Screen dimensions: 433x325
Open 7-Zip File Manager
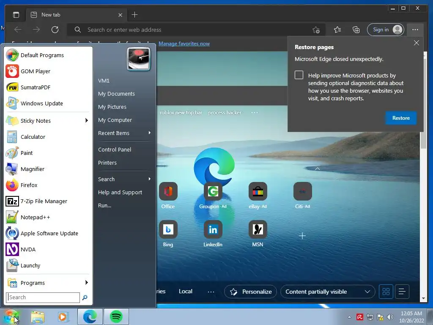point(47,201)
